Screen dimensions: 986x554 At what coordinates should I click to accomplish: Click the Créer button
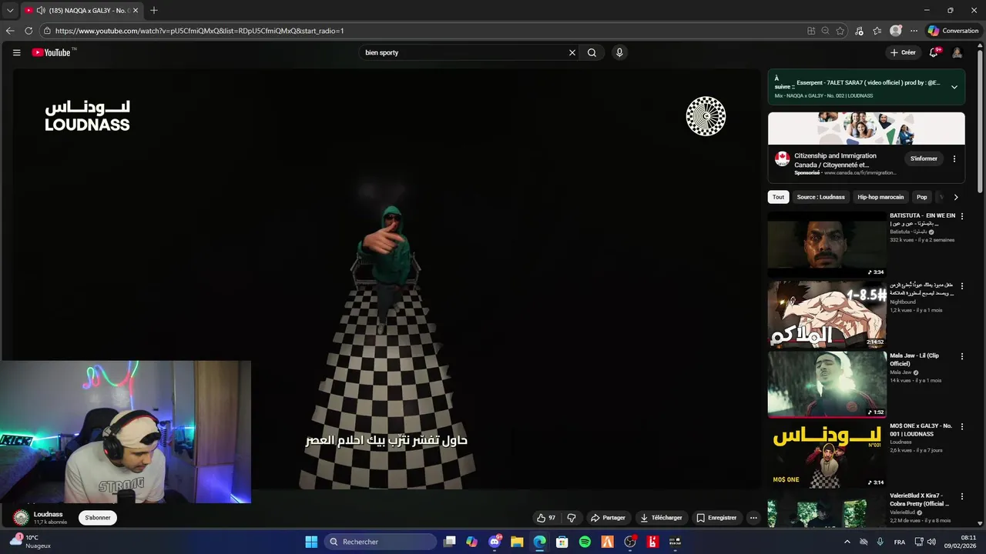(x=903, y=52)
